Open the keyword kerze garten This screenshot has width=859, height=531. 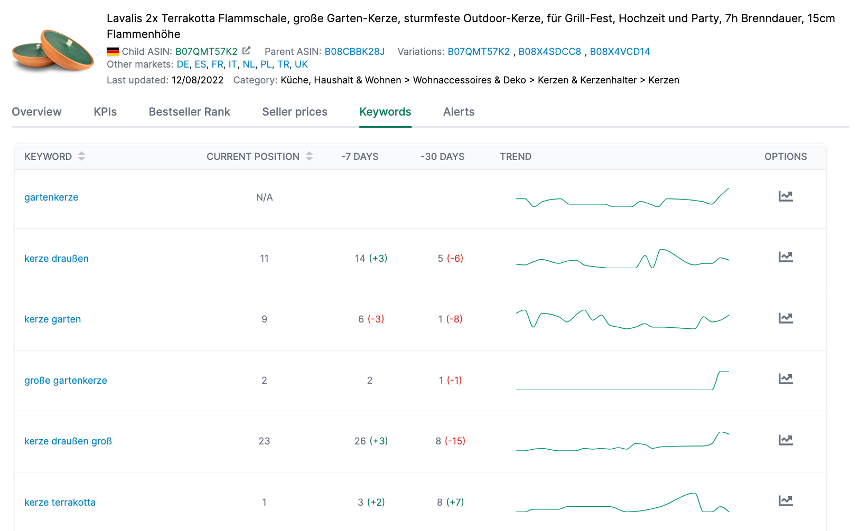[52, 319]
